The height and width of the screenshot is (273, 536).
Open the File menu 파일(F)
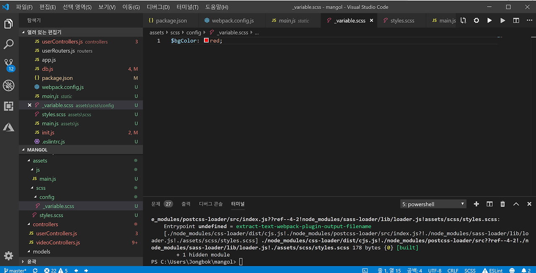(x=24, y=7)
